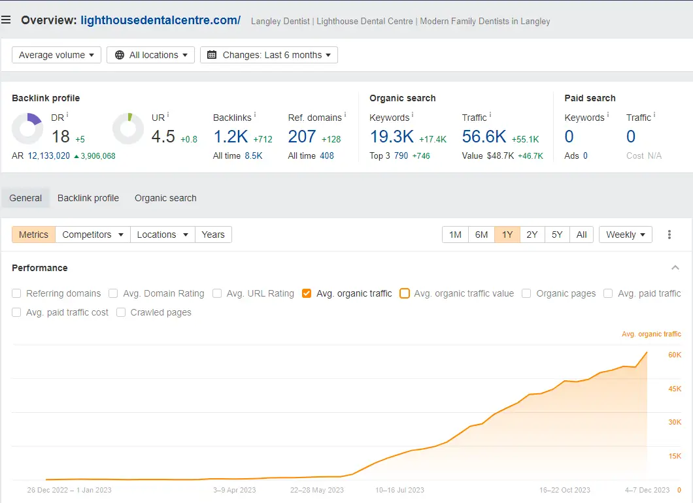
Task: Click the DR donut gauge
Action: pyautogui.click(x=27, y=129)
